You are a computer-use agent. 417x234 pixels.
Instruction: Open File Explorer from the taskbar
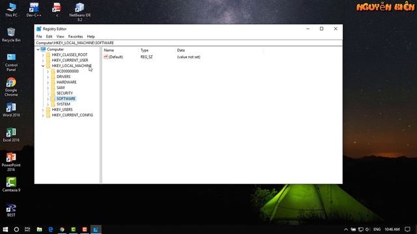click(39, 229)
